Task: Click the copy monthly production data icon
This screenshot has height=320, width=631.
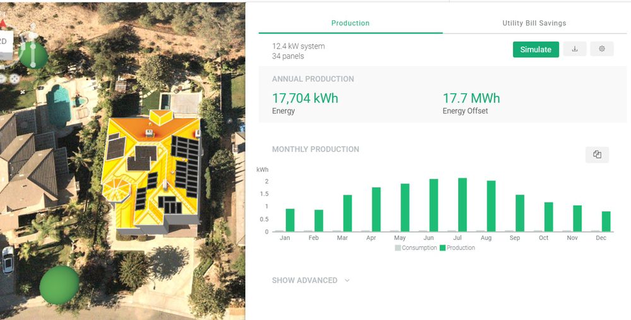Action: [x=597, y=154]
